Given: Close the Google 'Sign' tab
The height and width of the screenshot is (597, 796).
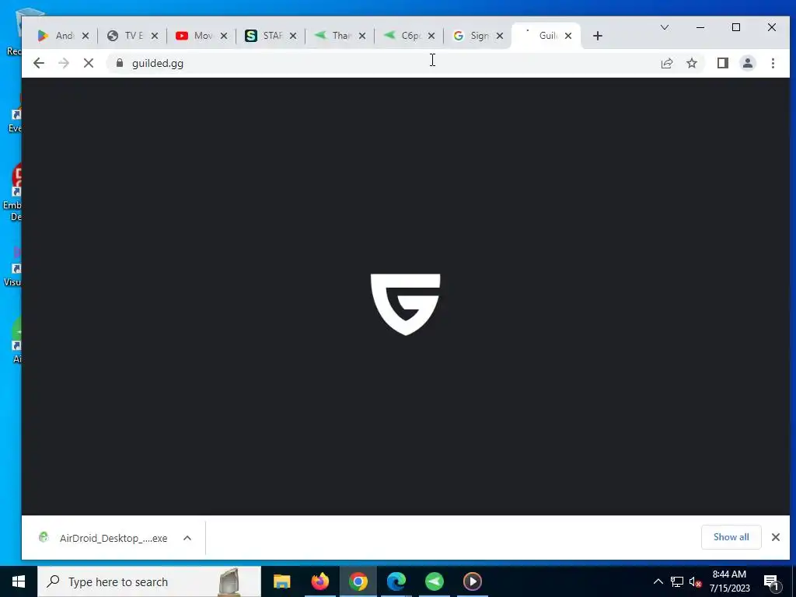Looking at the screenshot, I should pyautogui.click(x=500, y=36).
